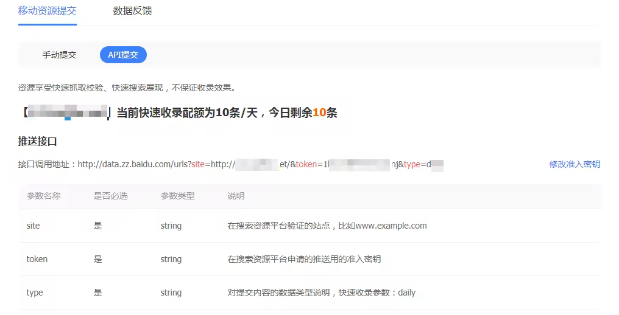619x315 pixels.
Task: Click the type parameter name cell
Action: (x=35, y=293)
